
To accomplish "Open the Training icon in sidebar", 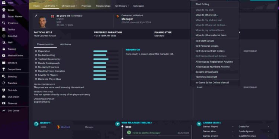I will tap(4, 49).
